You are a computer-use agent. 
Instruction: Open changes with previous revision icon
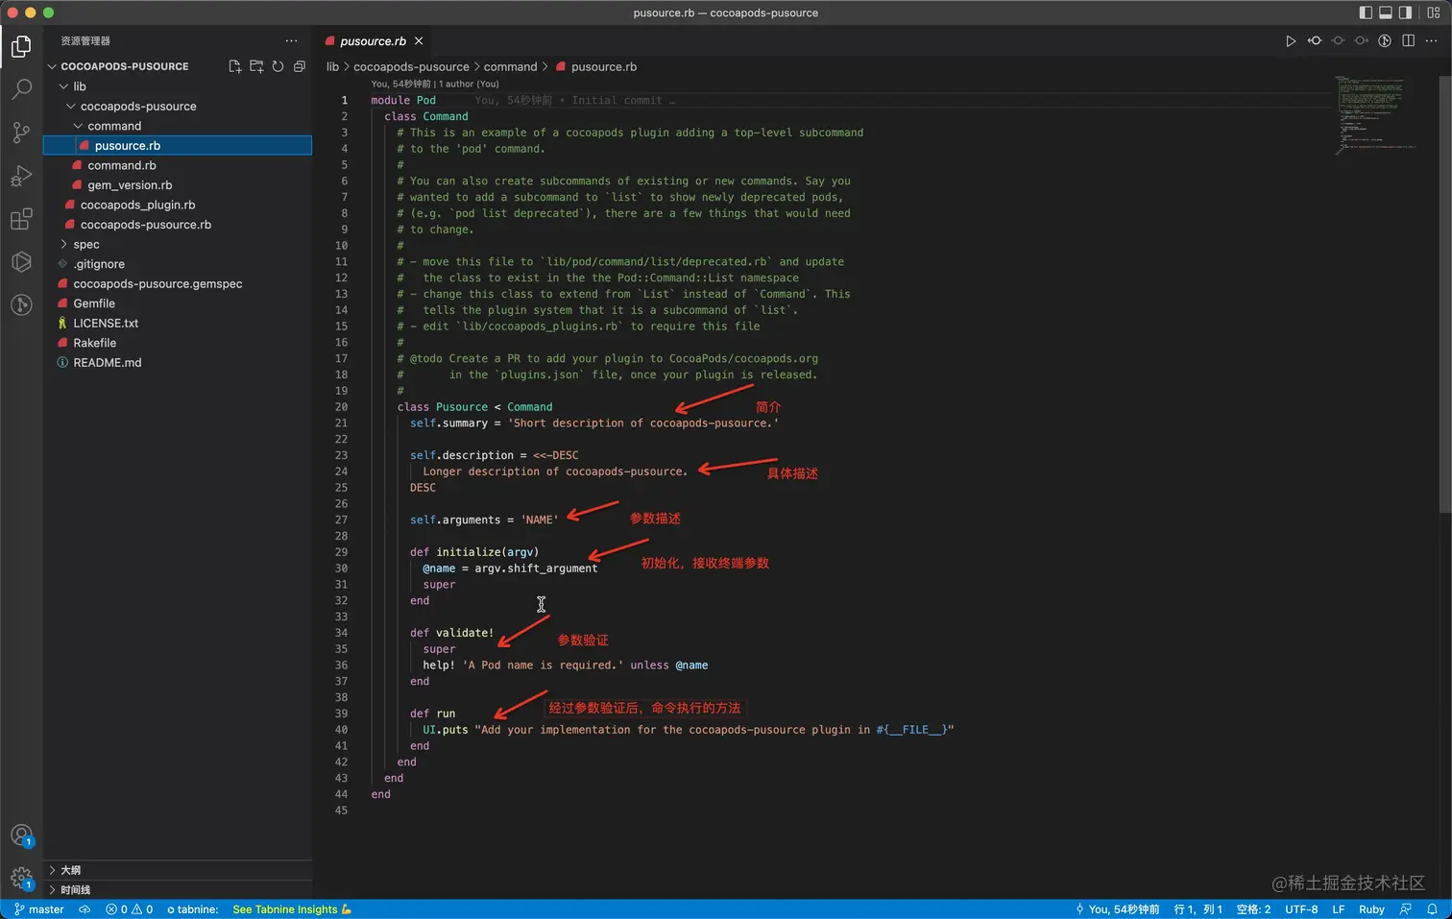[x=1315, y=40]
